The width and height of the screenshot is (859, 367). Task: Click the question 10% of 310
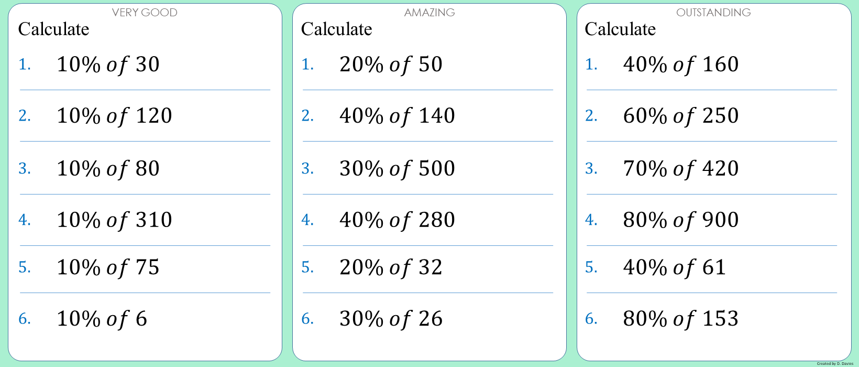coord(114,220)
